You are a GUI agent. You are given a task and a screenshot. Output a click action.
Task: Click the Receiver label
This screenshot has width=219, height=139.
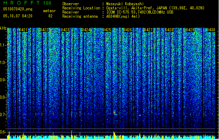[71, 12]
